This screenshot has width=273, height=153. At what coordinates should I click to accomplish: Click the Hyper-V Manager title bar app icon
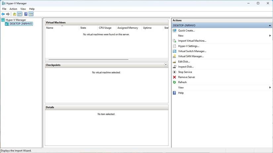tap(4, 3)
